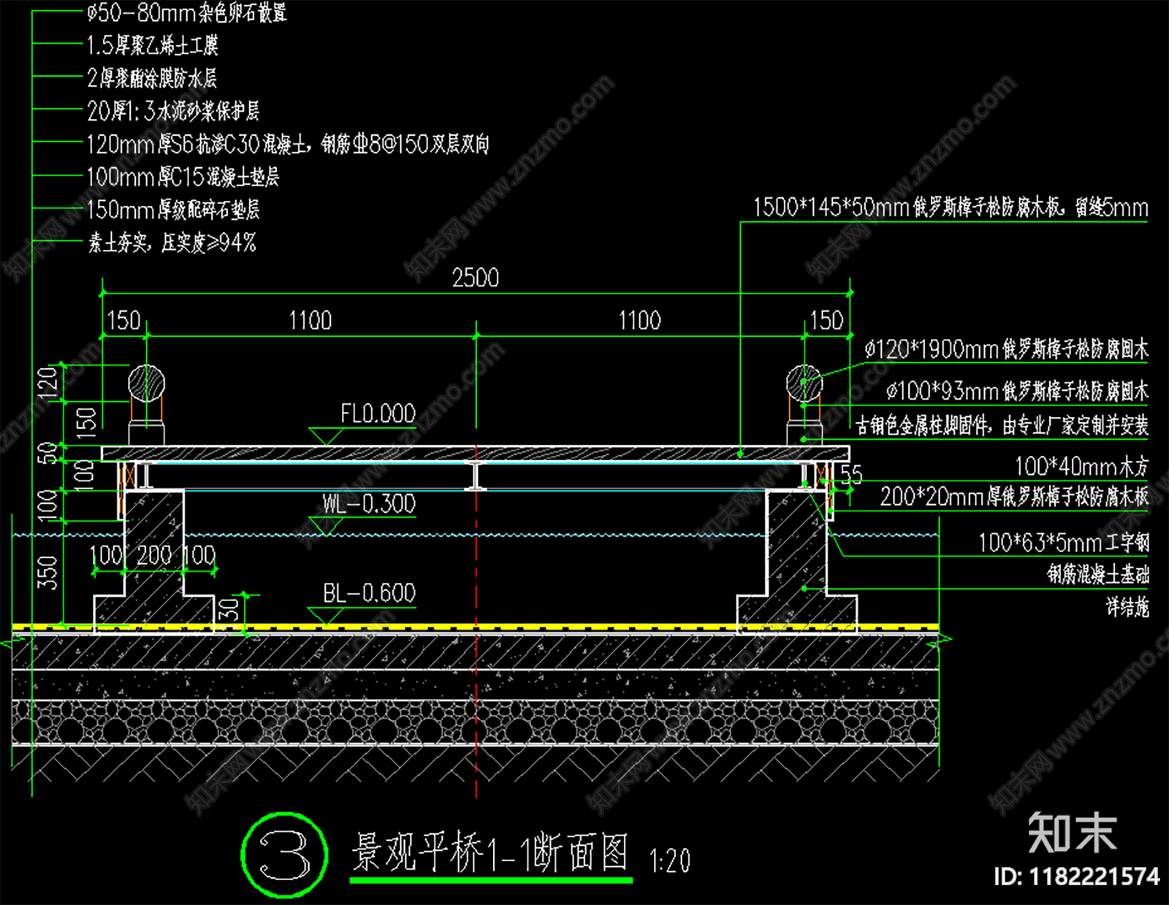Click the 知末 logo
Viewport: 1169px width, 905px height.
tap(1073, 833)
